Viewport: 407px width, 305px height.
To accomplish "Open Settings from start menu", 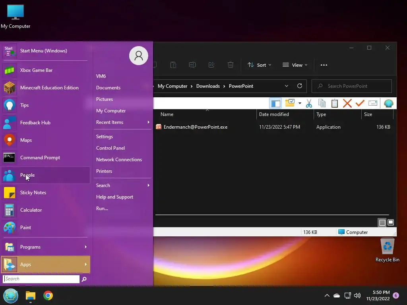I will click(105, 137).
